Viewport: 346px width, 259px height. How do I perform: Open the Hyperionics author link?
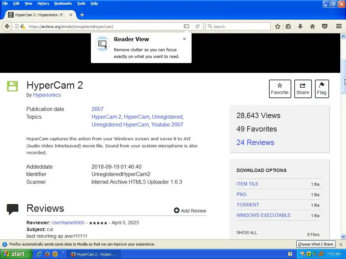(47, 95)
